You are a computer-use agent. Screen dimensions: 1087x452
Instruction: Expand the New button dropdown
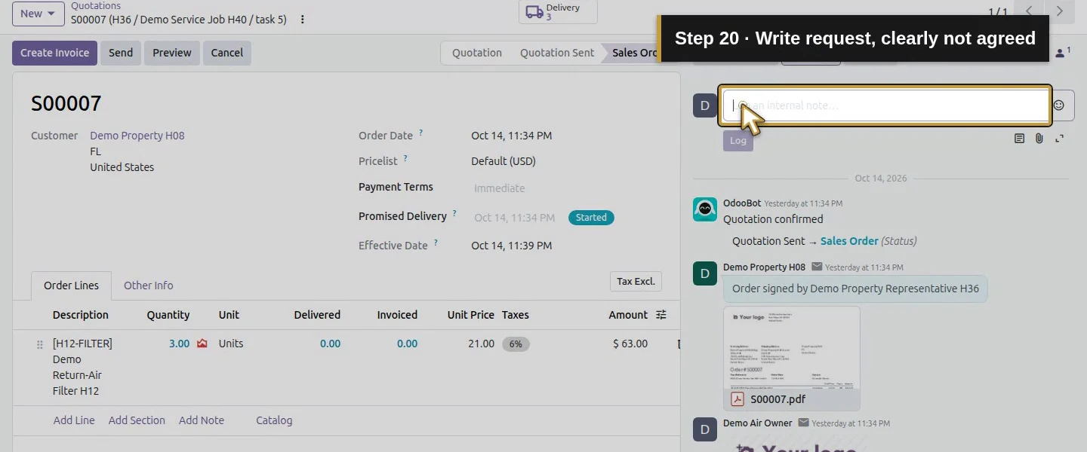pyautogui.click(x=38, y=14)
